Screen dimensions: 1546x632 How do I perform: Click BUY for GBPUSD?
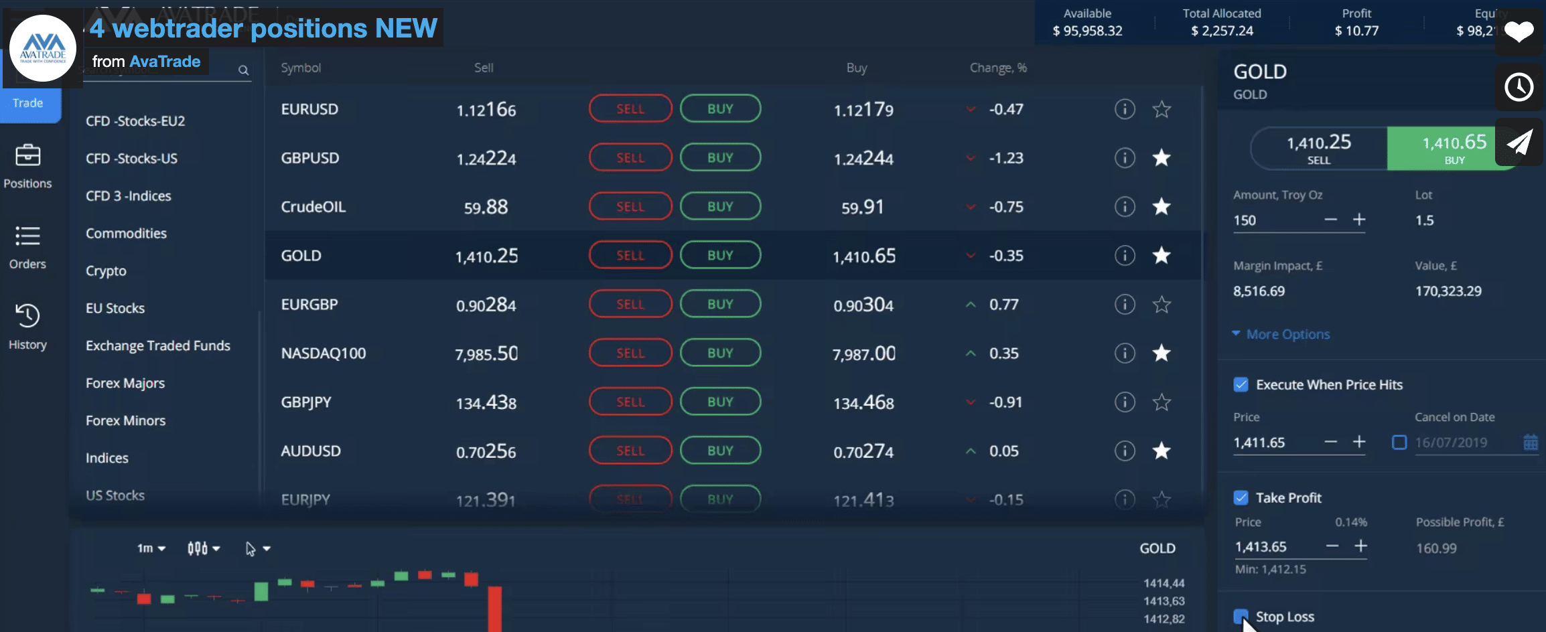pyautogui.click(x=721, y=158)
